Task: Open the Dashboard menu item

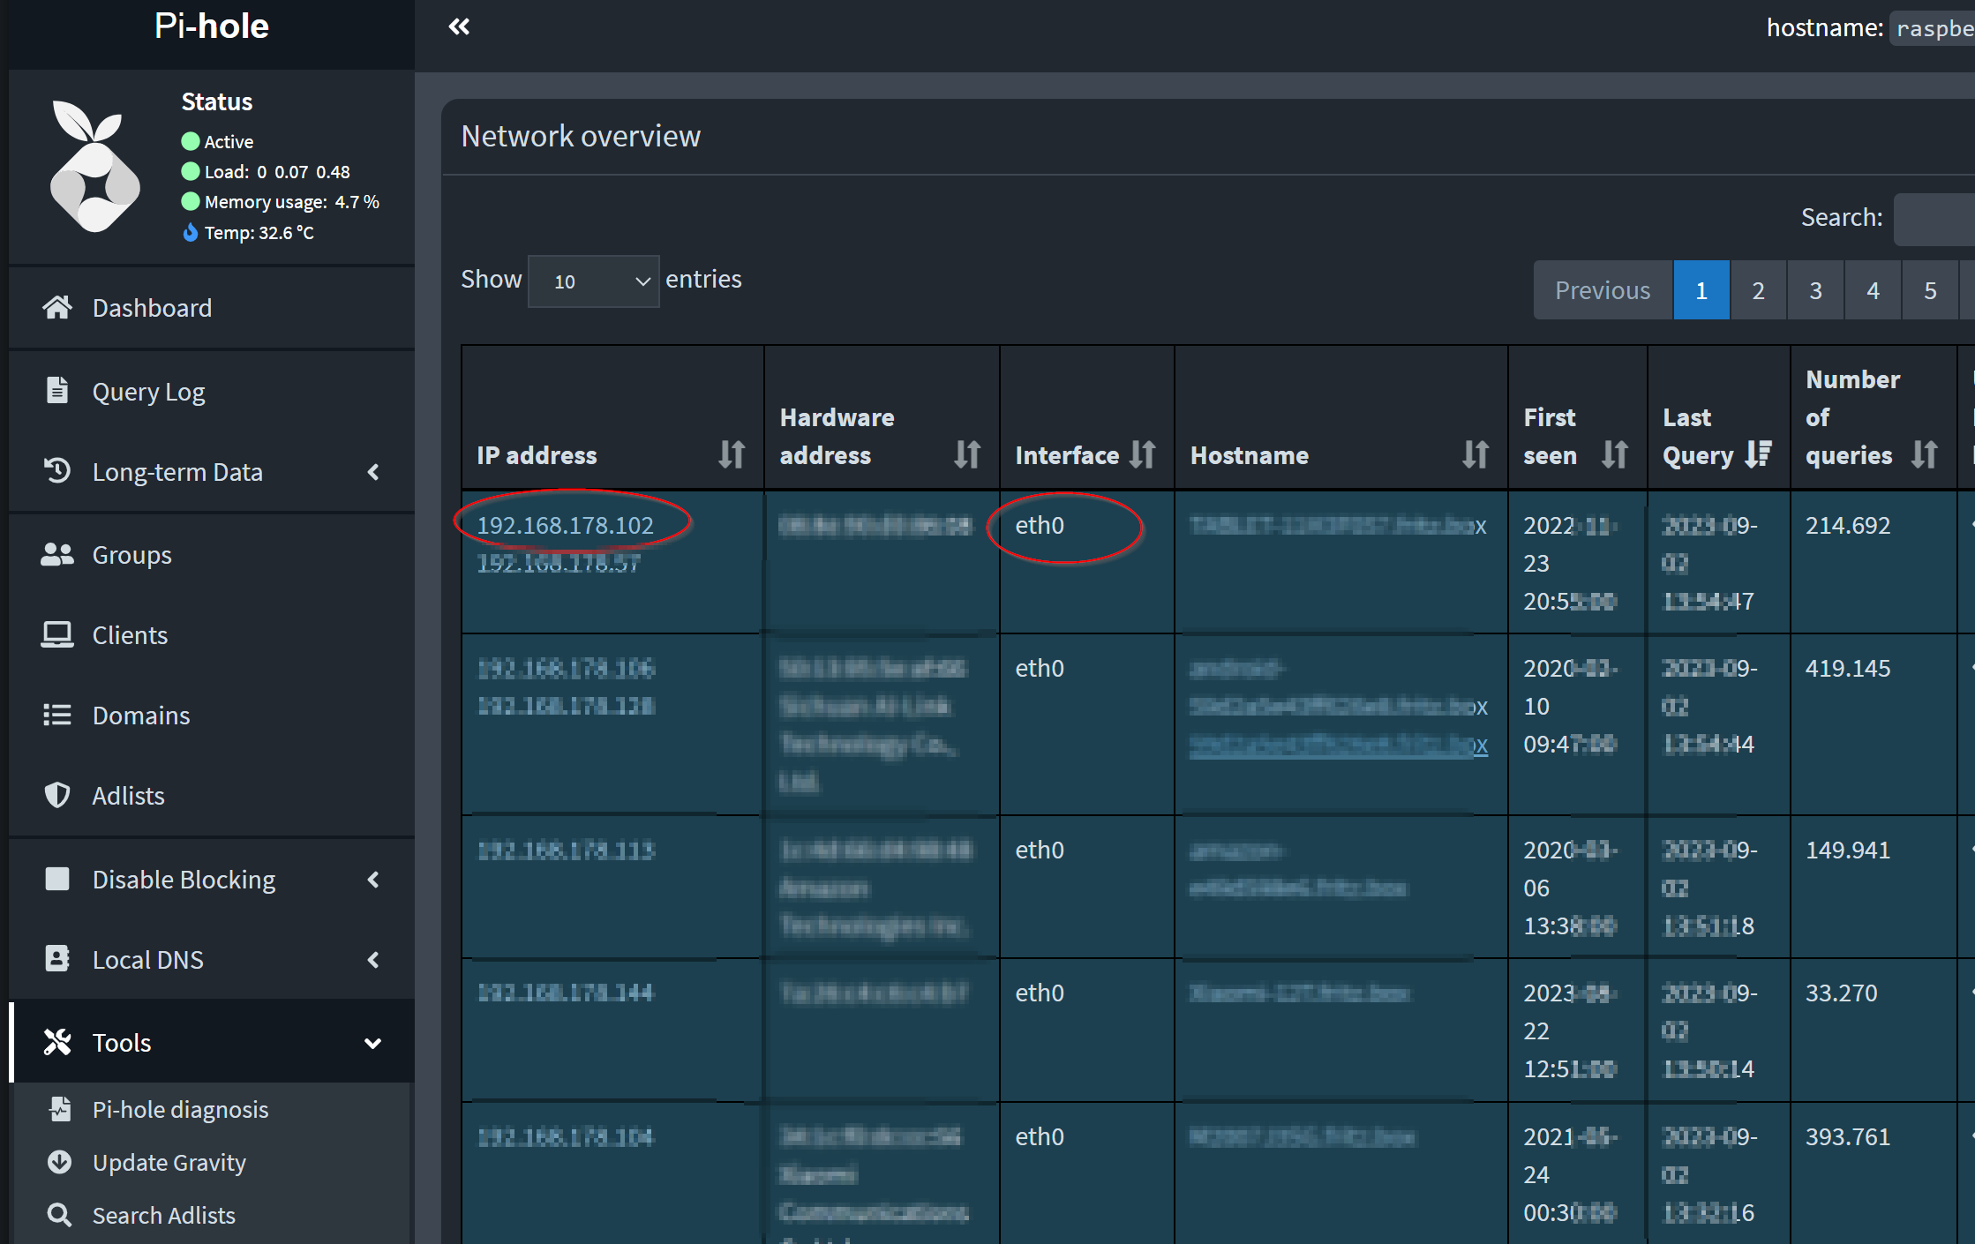Action: click(x=212, y=308)
